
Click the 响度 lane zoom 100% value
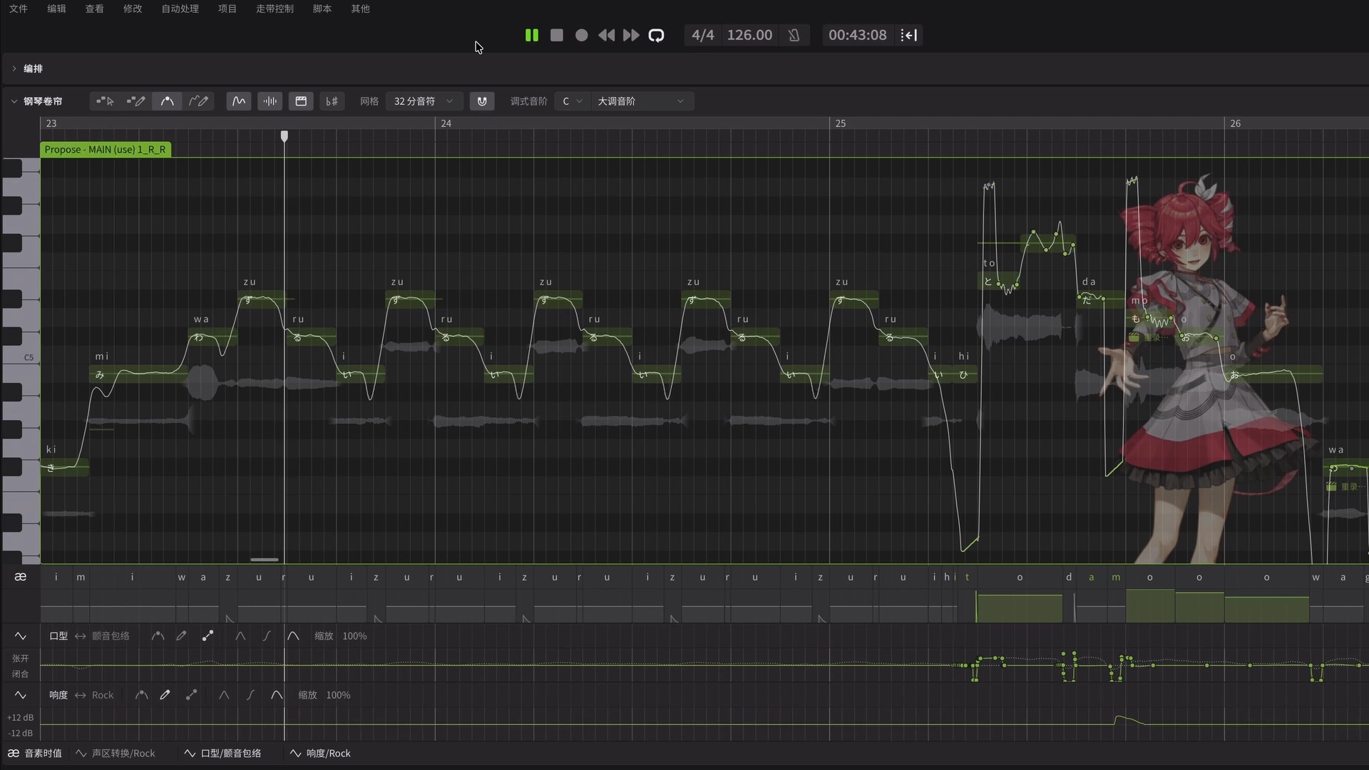[338, 695]
